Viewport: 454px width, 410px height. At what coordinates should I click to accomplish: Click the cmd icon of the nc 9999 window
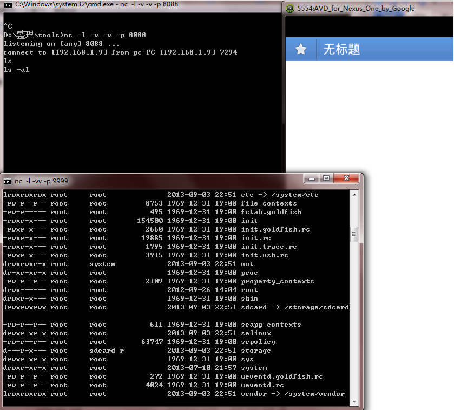[x=7, y=181]
